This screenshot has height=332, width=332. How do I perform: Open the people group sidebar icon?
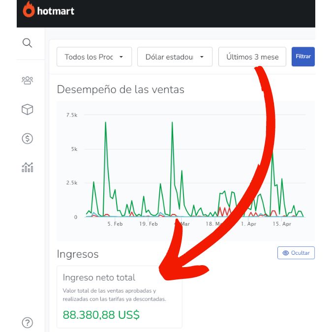tap(28, 80)
